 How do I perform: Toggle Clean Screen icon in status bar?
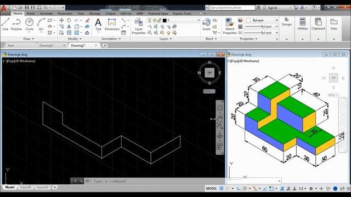pyautogui.click(x=342, y=188)
